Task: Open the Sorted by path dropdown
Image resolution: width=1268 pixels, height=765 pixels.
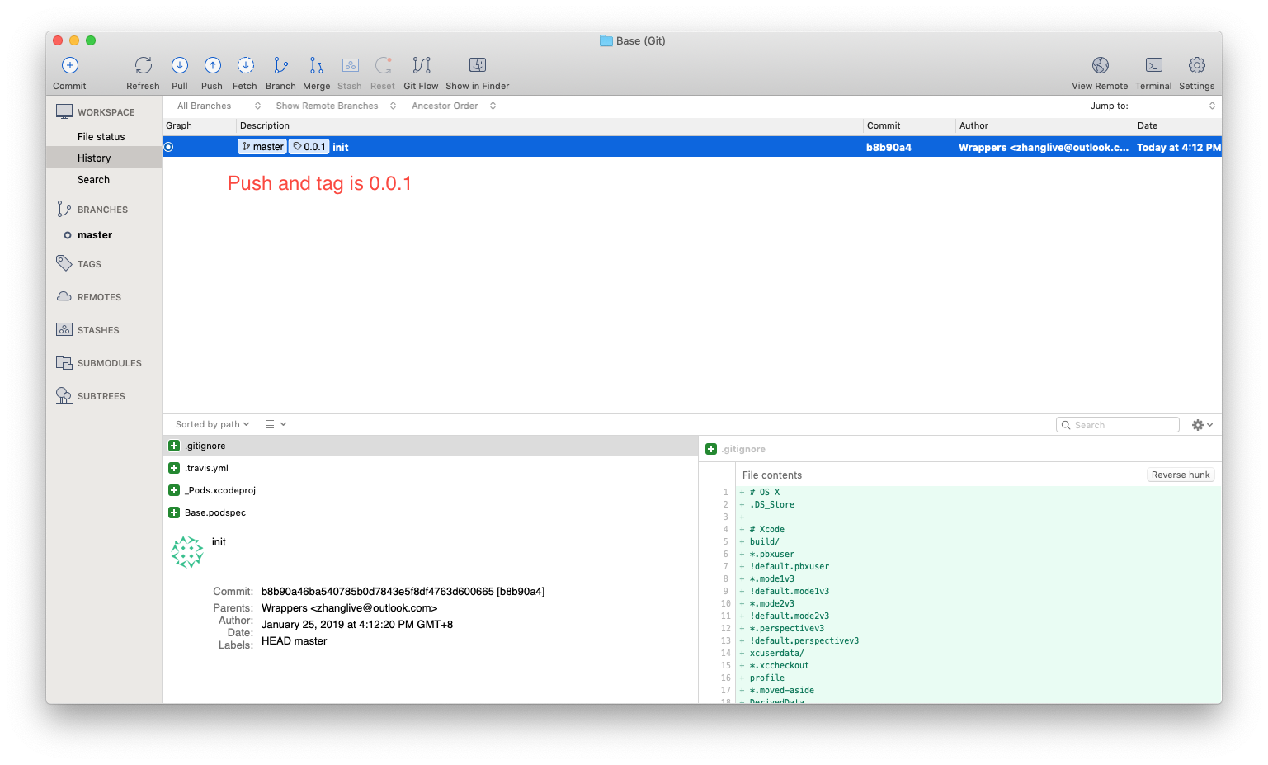Action: tap(210, 423)
